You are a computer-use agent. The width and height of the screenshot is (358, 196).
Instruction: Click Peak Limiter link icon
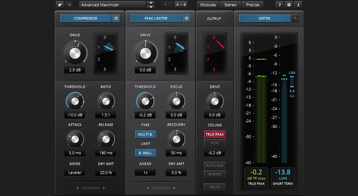pos(186,19)
